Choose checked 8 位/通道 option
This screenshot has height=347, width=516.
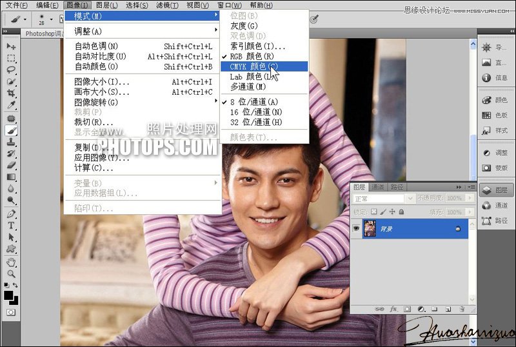point(264,102)
